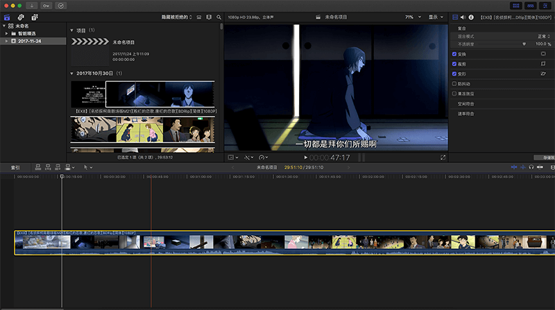Open the retiming speed dropdown under viewer

264,157
